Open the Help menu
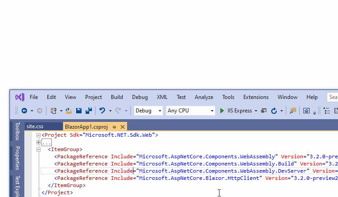Screen dimensions: 338x197 coord(312,97)
